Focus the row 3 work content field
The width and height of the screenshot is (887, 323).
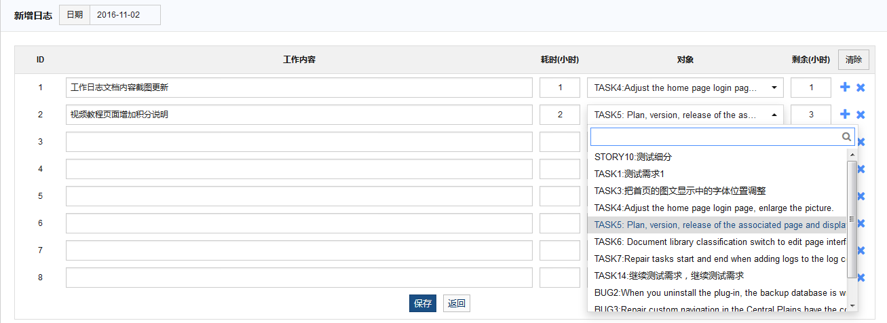coord(299,142)
